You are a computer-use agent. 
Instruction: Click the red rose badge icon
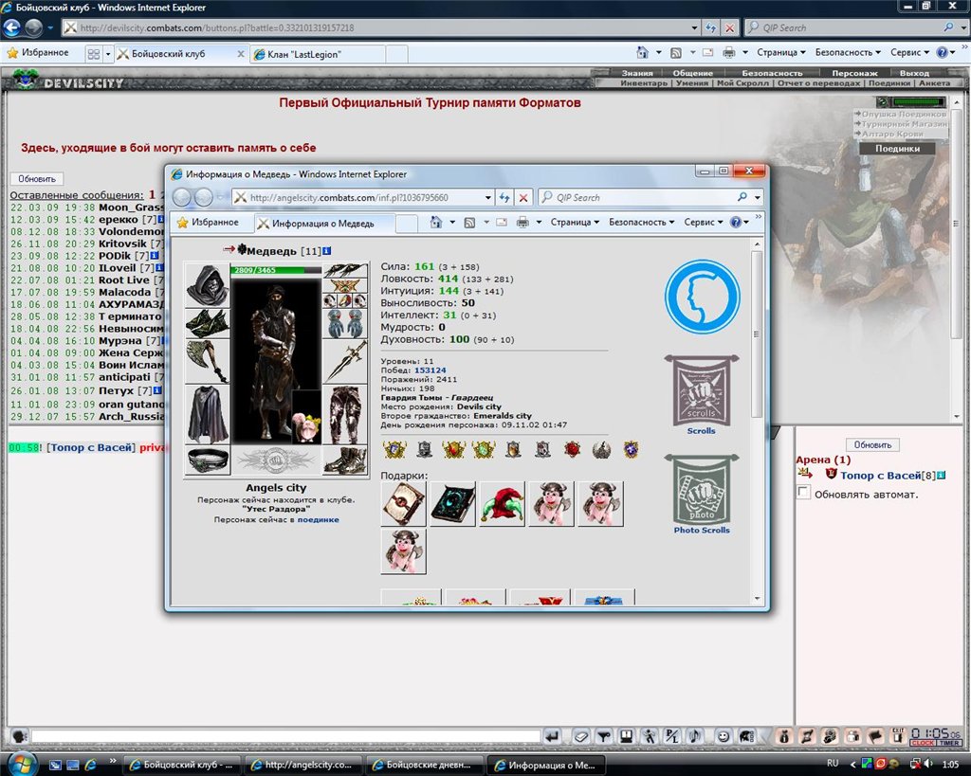(x=572, y=450)
